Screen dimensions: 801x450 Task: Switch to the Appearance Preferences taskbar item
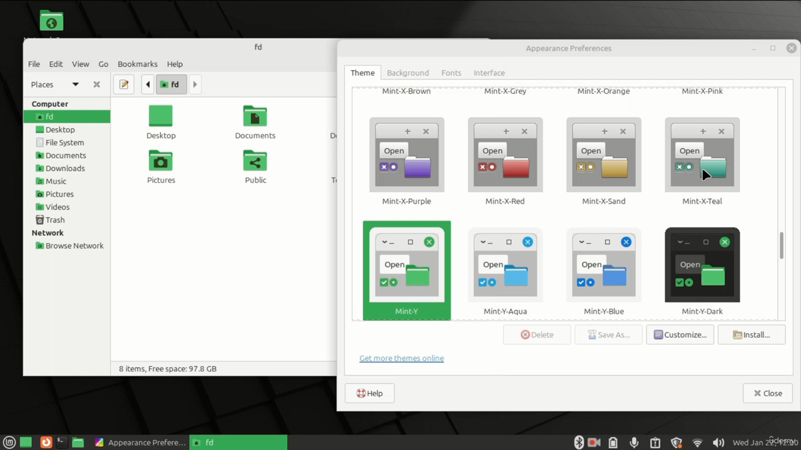140,442
